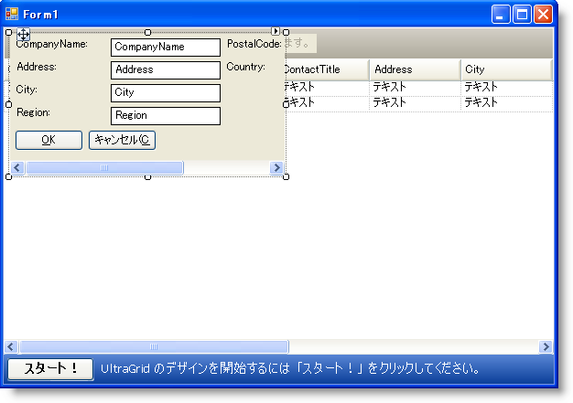
Task: Minimize the Form1 window
Action: 502,14
